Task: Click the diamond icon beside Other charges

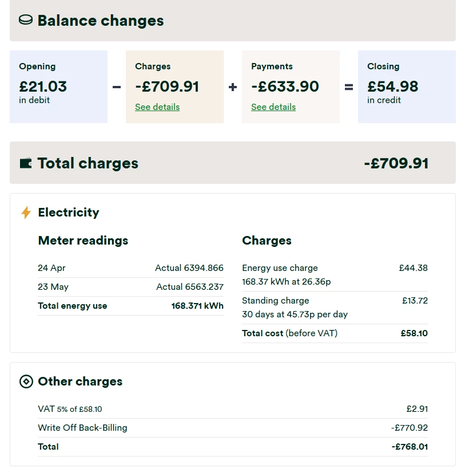Action: click(x=26, y=381)
